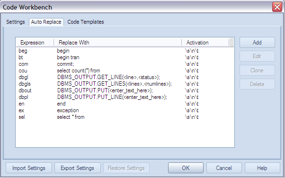This screenshot has width=285, height=178.
Task: Click the Restore Settings button
Action: point(126,168)
